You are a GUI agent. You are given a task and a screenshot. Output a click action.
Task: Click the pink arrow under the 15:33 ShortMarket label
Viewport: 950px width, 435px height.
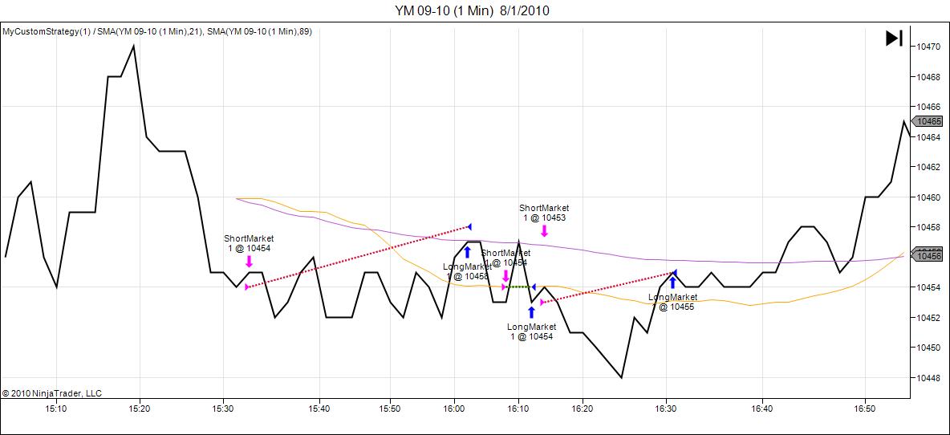pos(249,261)
